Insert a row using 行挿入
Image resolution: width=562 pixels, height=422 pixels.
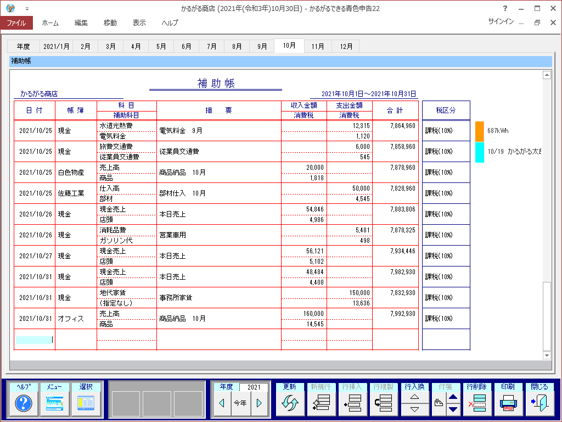pos(352,403)
